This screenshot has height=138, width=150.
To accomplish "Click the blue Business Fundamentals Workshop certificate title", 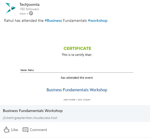I will 77,90.
